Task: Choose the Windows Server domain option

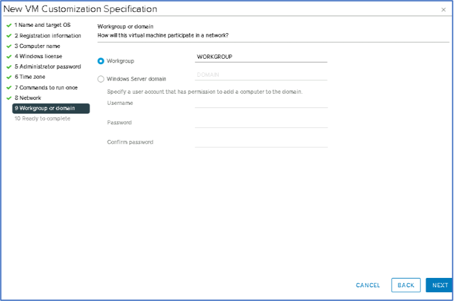Action: pyautogui.click(x=101, y=79)
